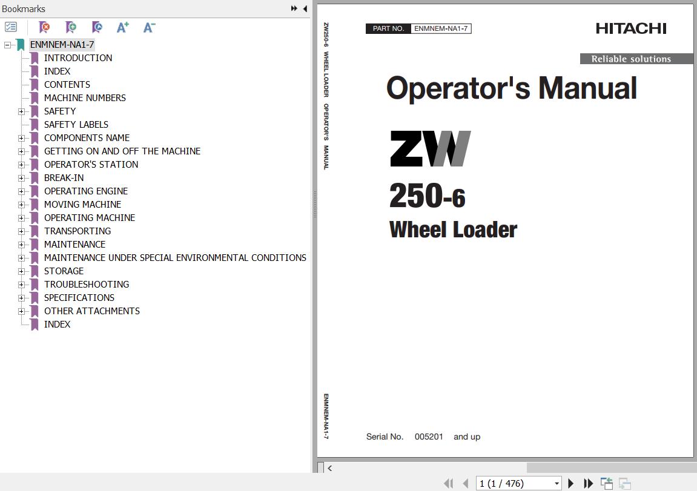This screenshot has height=491, width=697.
Task: Click the next view icon in the navigation bar
Action: (624, 483)
